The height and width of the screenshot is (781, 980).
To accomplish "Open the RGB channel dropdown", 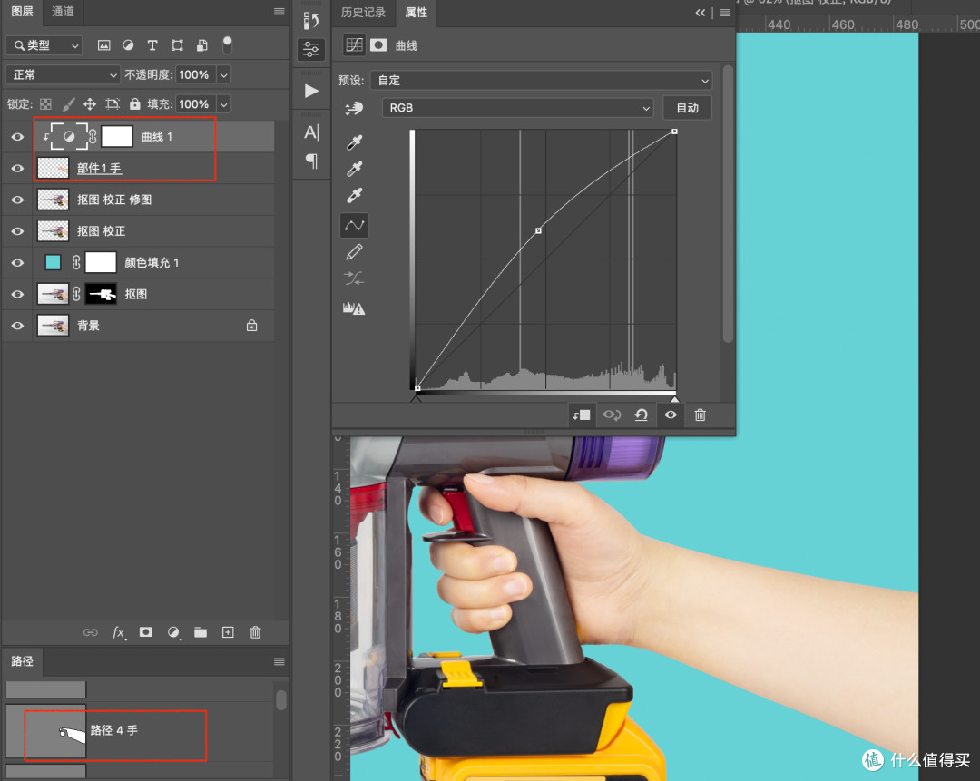I will pyautogui.click(x=517, y=108).
